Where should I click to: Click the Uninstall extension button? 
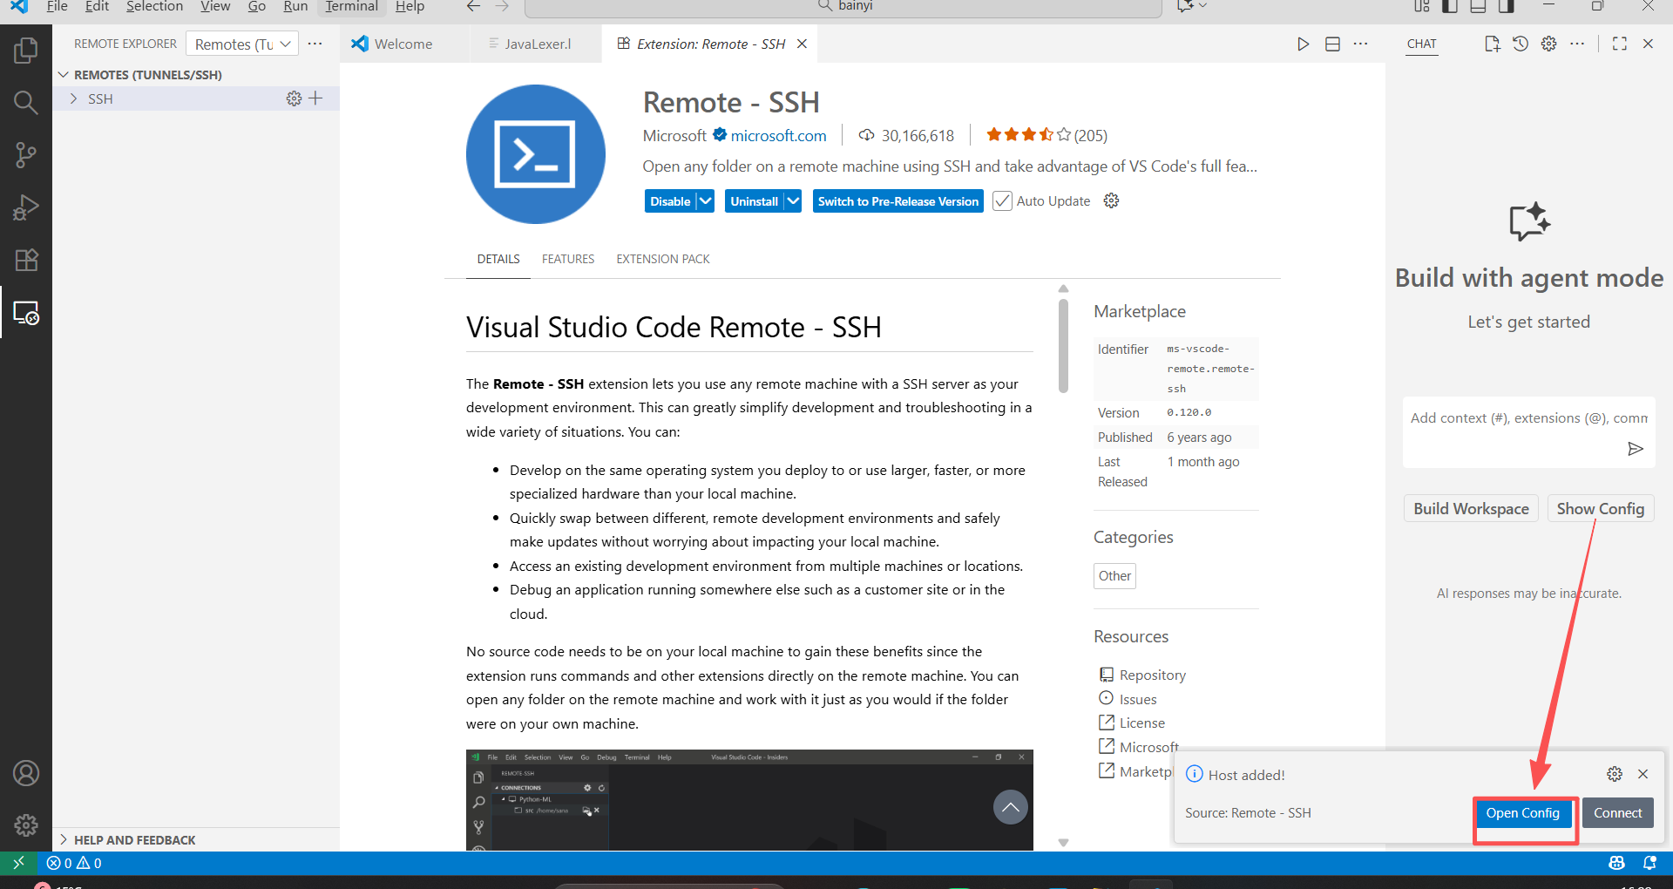pyautogui.click(x=754, y=201)
